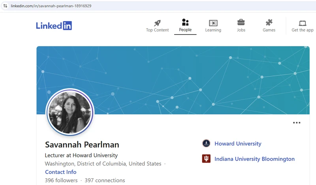Click the Washington, District of Columbia location text
This screenshot has height=185, width=316.
click(103, 164)
